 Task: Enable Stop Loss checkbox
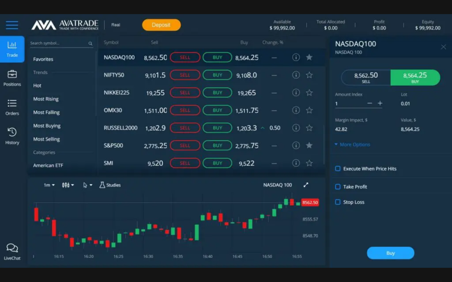[x=338, y=202]
